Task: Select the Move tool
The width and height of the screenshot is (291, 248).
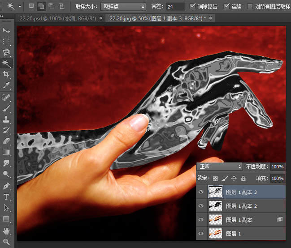Action: click(x=6, y=30)
